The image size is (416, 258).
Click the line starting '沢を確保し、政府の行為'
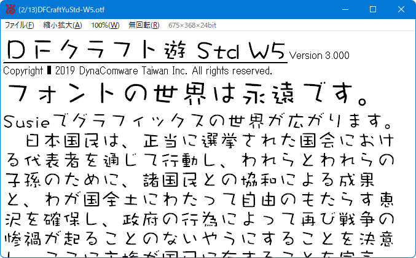(200, 219)
